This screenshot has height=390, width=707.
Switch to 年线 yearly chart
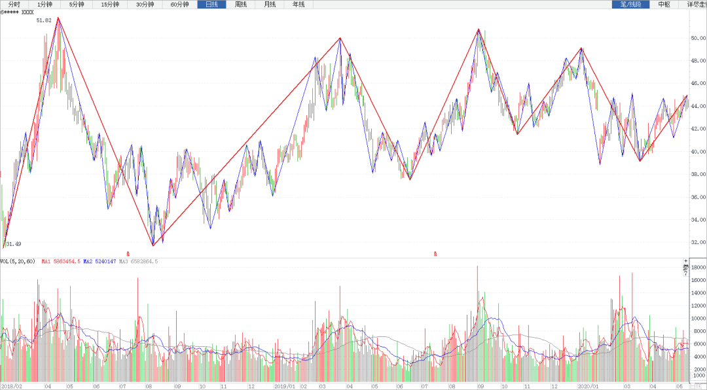click(x=299, y=5)
